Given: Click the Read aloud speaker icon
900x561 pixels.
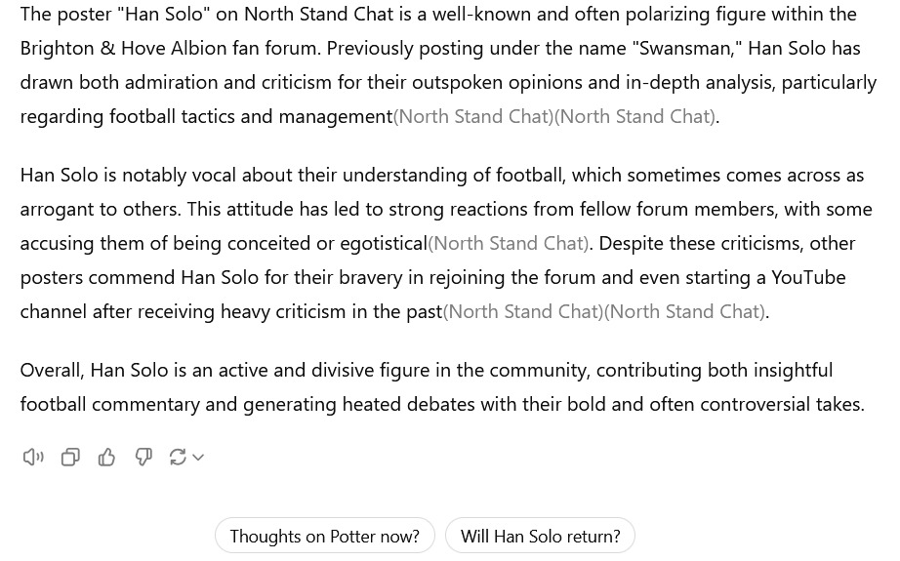Looking at the screenshot, I should 33,458.
